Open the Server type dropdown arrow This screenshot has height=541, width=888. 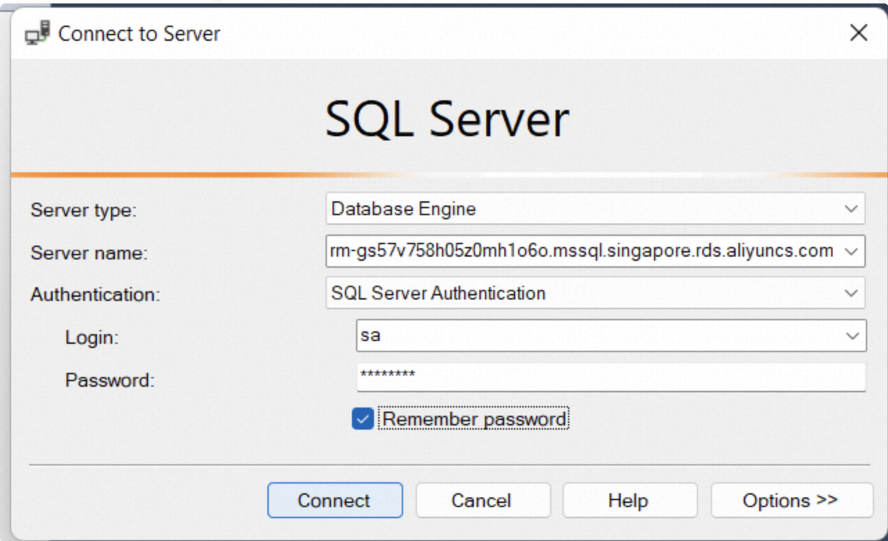click(x=851, y=209)
